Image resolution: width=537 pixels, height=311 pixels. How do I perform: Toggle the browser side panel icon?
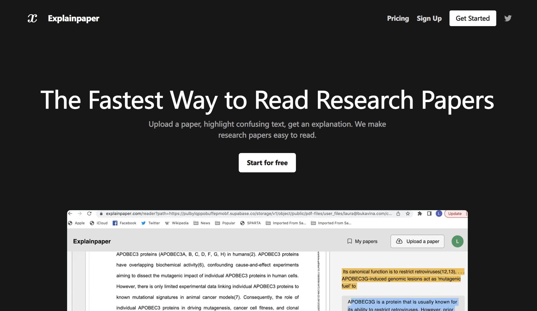coord(429,214)
